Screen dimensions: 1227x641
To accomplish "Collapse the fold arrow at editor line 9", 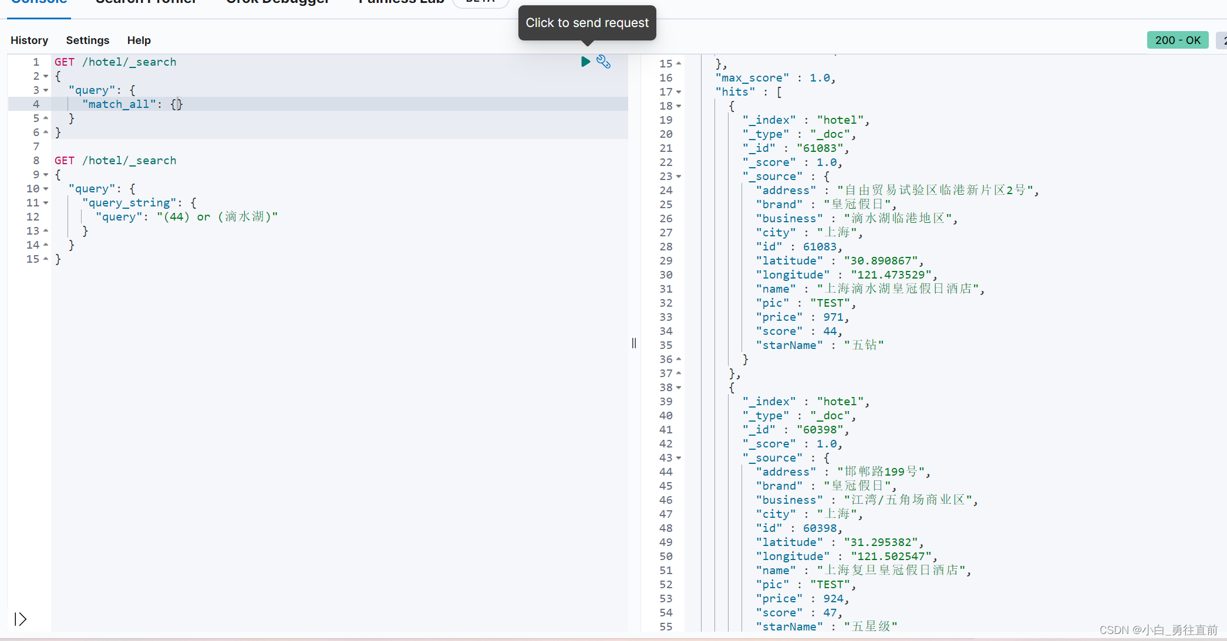I will 46,175.
